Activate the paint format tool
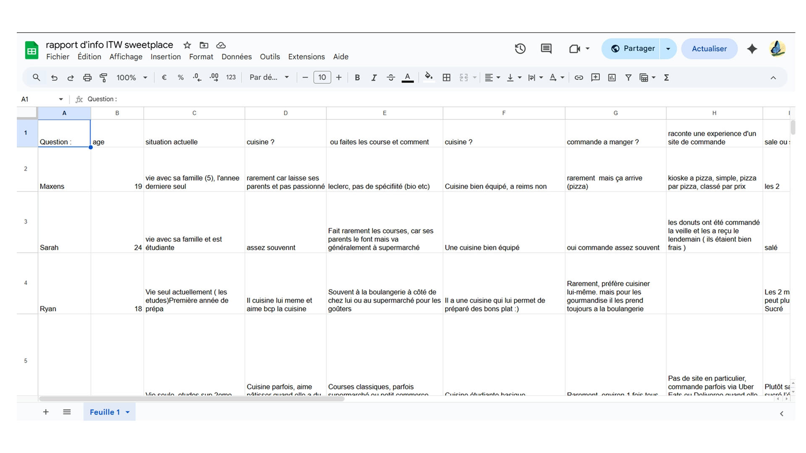Image resolution: width=806 pixels, height=453 pixels. [103, 78]
